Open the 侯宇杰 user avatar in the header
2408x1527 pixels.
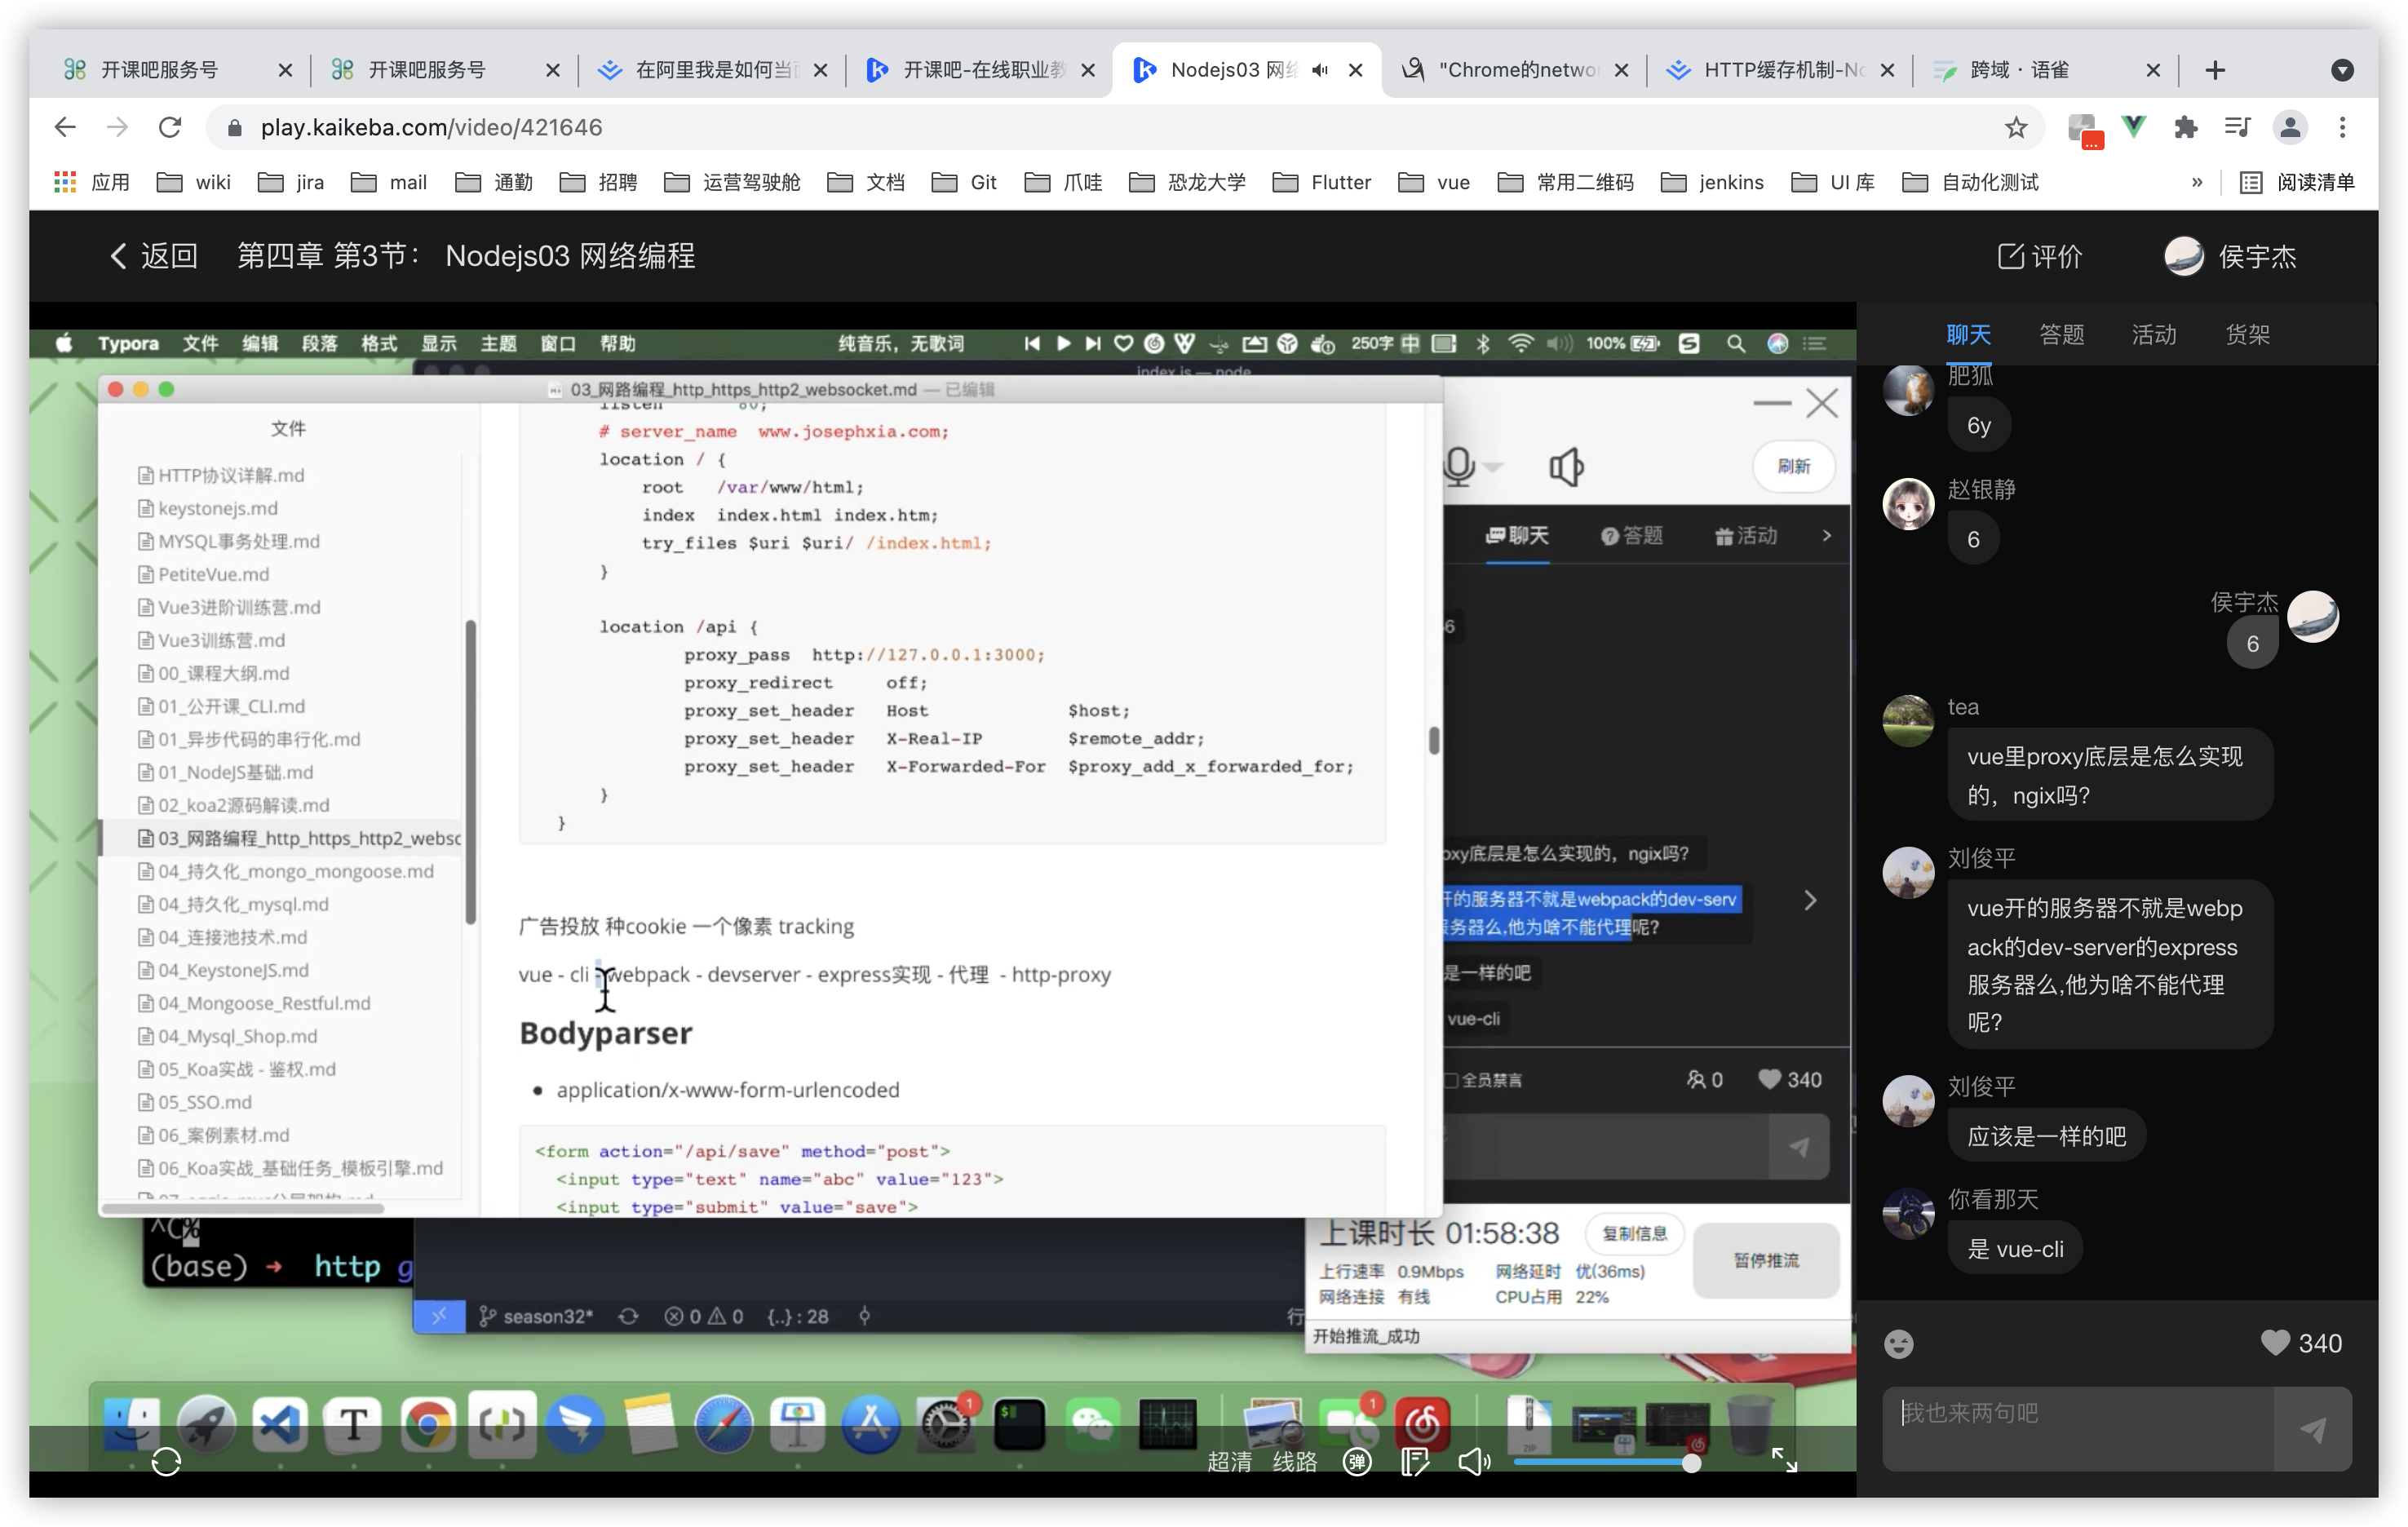[2184, 256]
